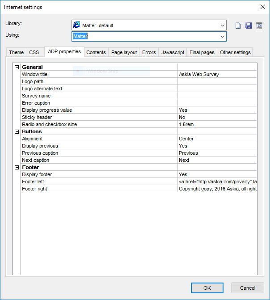This screenshot has height=300, width=270.
Task: Switch to the Final pages tab
Action: tap(202, 52)
